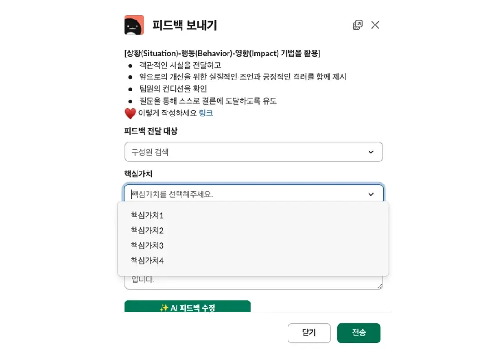Viewport: 501px width, 352px height.
Task: Select 핵심가치1 from the list
Action: click(147, 216)
